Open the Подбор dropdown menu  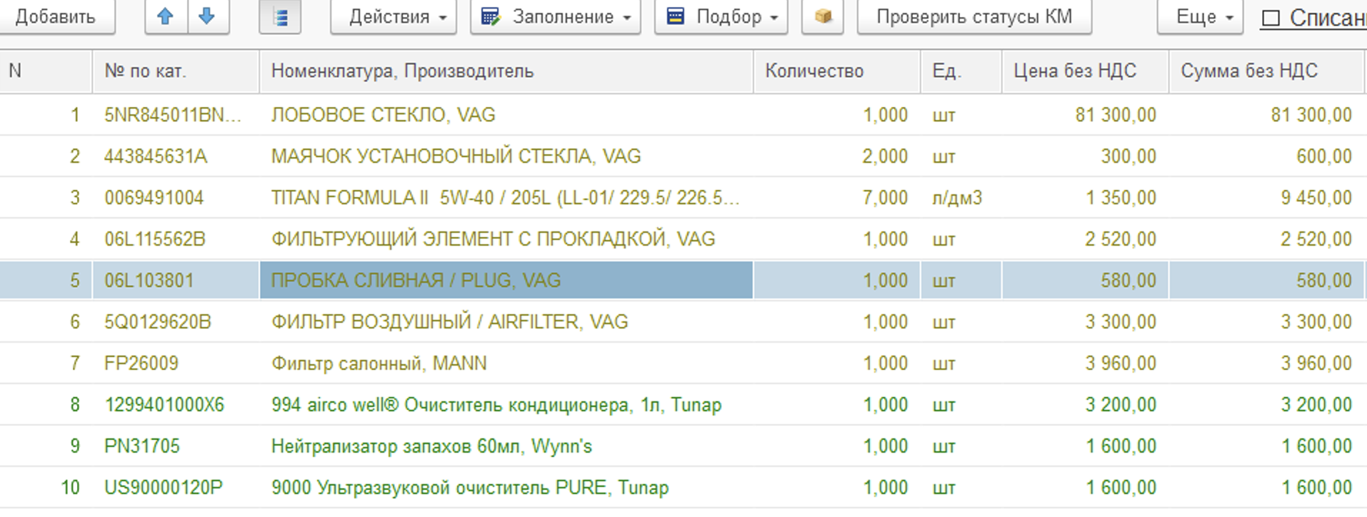point(721,16)
